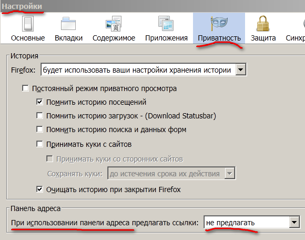Open the partially visible Синхр tab
The image size is (305, 240).
[296, 38]
